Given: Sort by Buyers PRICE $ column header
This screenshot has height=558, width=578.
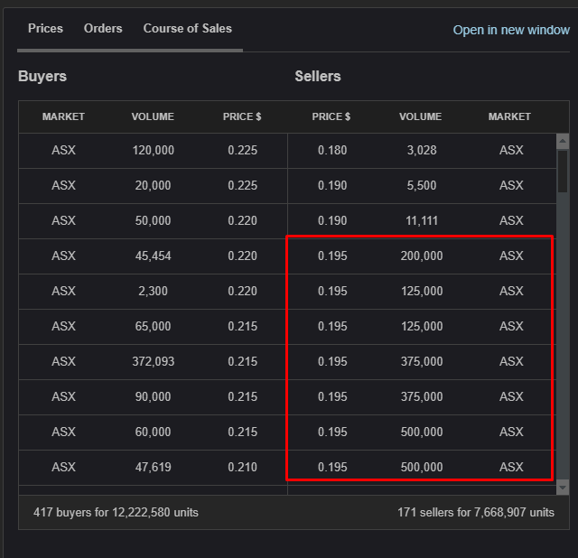Looking at the screenshot, I should point(242,116).
